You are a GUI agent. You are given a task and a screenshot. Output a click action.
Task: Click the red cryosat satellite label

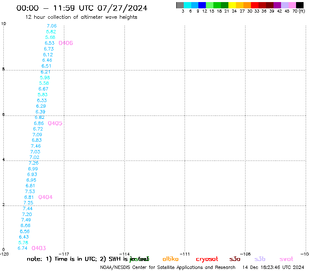pos(207,259)
